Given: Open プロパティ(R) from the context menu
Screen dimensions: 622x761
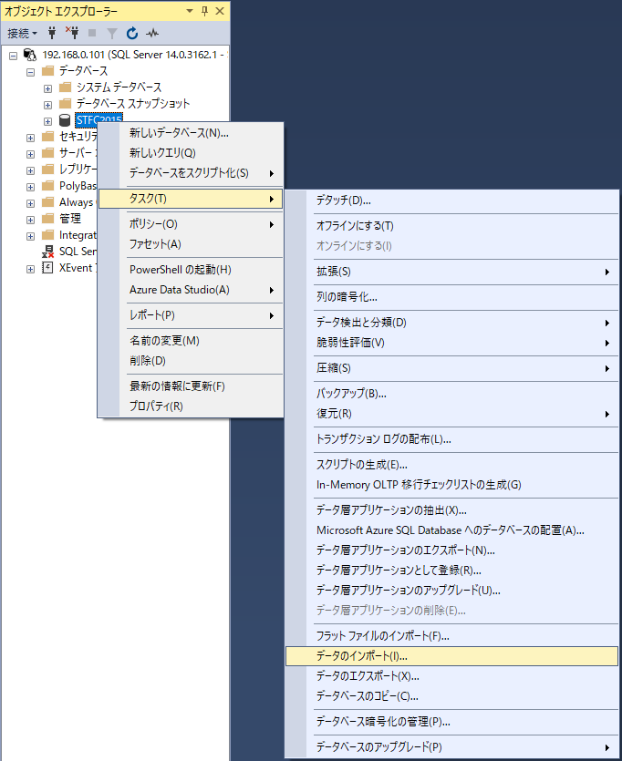Looking at the screenshot, I should [156, 406].
